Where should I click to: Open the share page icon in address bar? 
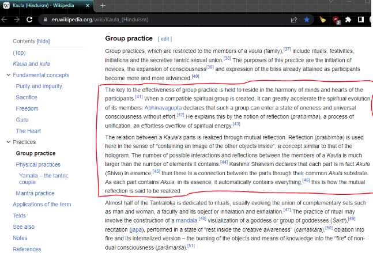tap(294, 20)
